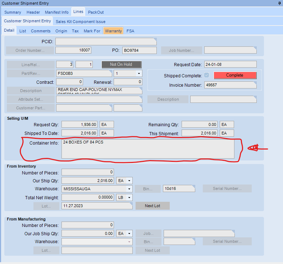Open Sales Kit Component Issue tab

click(x=81, y=22)
